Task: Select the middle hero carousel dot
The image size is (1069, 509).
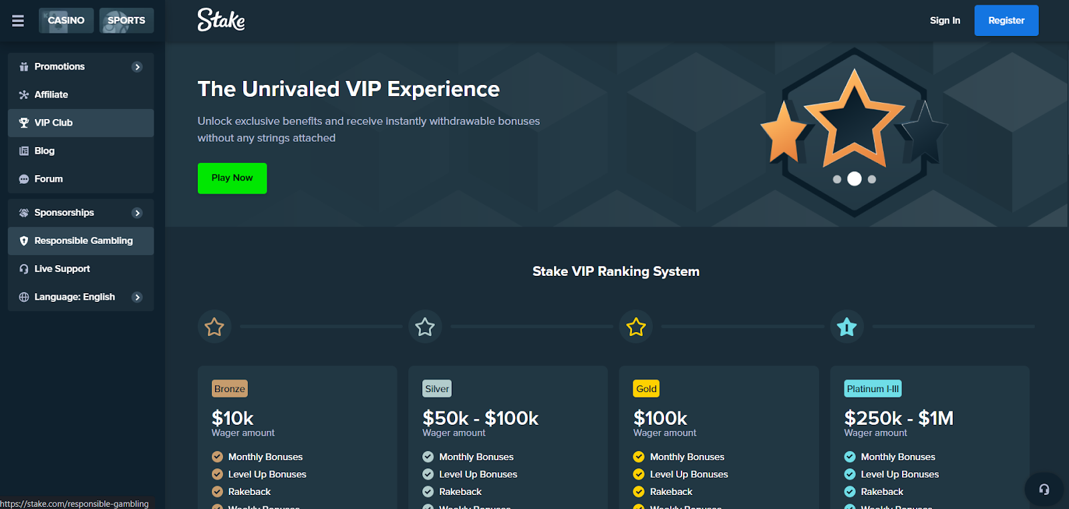Action: click(855, 179)
